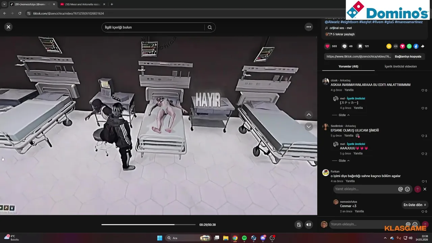432x243 pixels.
Task: Like Furkan's comment
Action: (x=423, y=182)
